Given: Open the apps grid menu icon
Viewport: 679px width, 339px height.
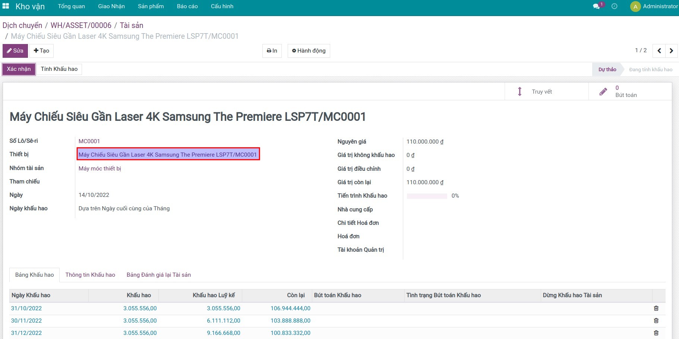Looking at the screenshot, I should [6, 6].
